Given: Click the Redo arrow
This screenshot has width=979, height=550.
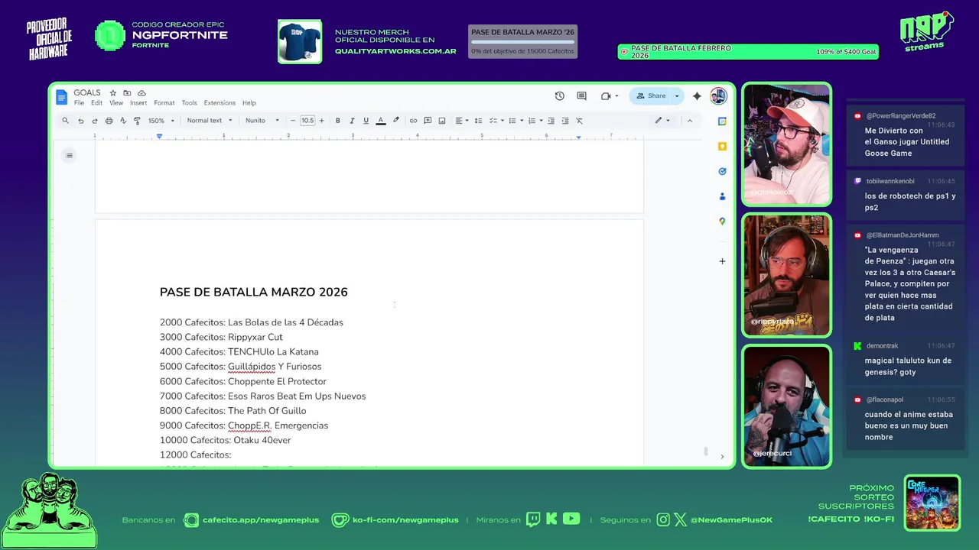Looking at the screenshot, I should click(95, 121).
